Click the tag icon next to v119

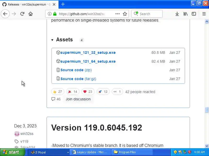(16, 141)
